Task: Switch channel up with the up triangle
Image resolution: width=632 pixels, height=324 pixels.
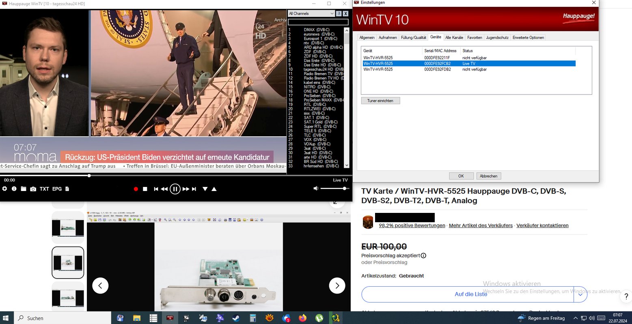Action: pyautogui.click(x=214, y=189)
